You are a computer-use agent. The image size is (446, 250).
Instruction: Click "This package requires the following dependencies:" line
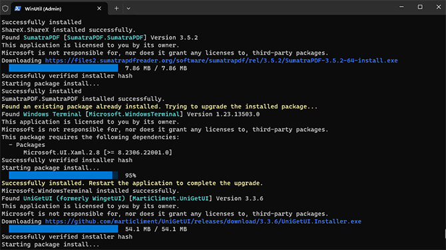pos(91,137)
